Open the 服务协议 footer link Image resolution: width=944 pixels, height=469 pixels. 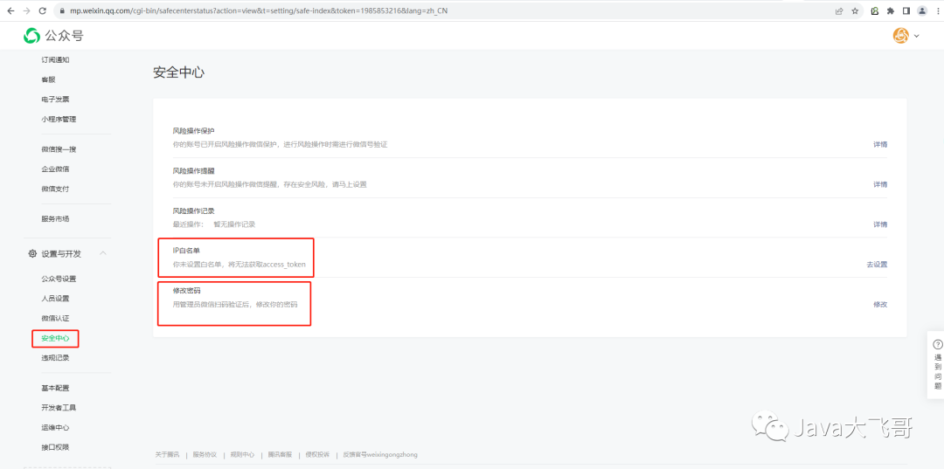click(205, 454)
